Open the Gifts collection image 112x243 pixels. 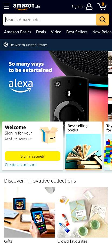coord(29,212)
